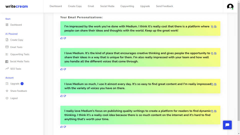
Task: Like the fourth personalization result
Action: click(61, 127)
